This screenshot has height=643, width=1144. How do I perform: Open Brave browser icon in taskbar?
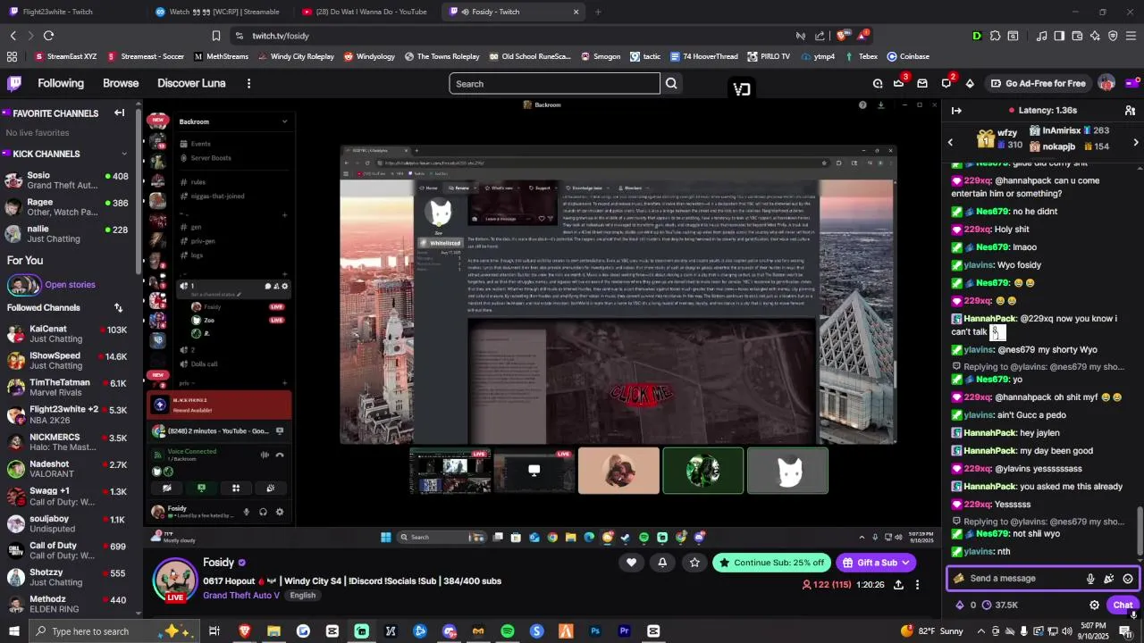coord(244,631)
